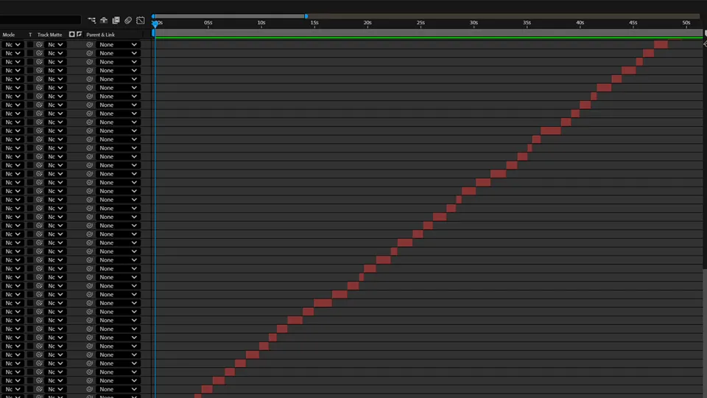Screen dimensions: 707x398
Task: Enable the Motion Blur icon
Action: (x=128, y=21)
